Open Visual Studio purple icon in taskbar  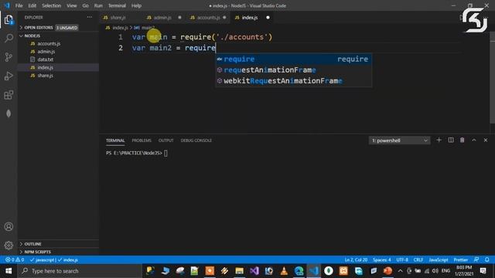[x=254, y=271]
